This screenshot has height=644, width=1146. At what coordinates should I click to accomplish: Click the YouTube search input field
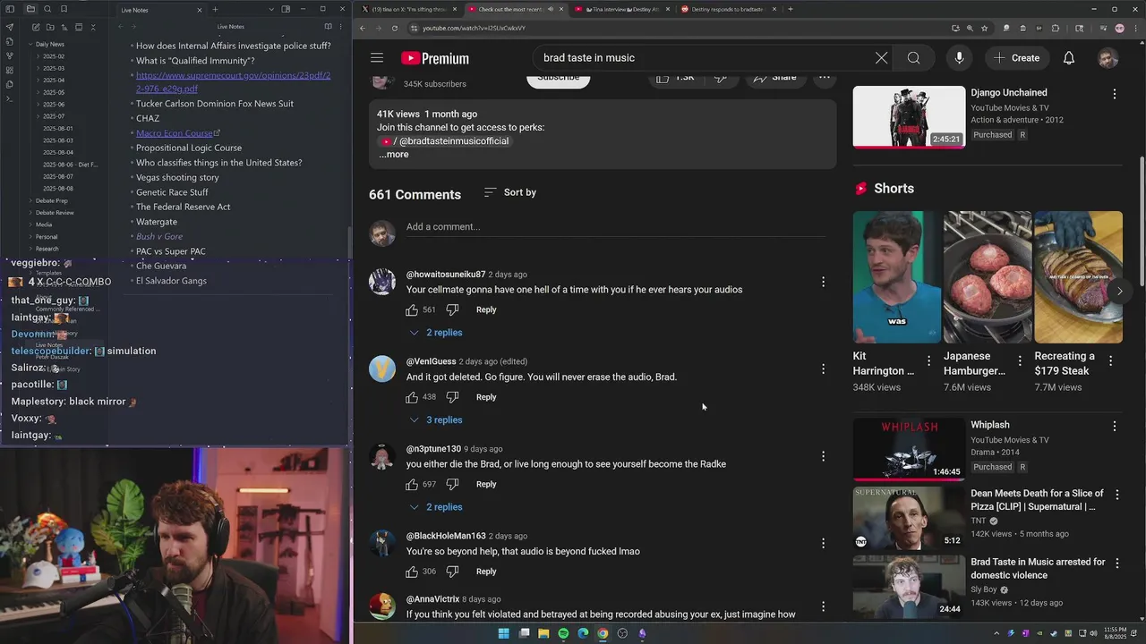pyautogui.click(x=703, y=58)
